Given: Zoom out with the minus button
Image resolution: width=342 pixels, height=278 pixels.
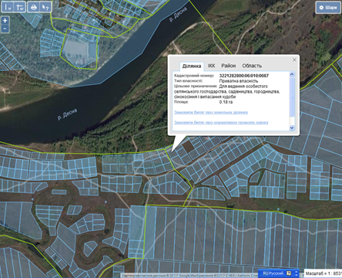Looking at the screenshot, I should [x=5, y=29].
